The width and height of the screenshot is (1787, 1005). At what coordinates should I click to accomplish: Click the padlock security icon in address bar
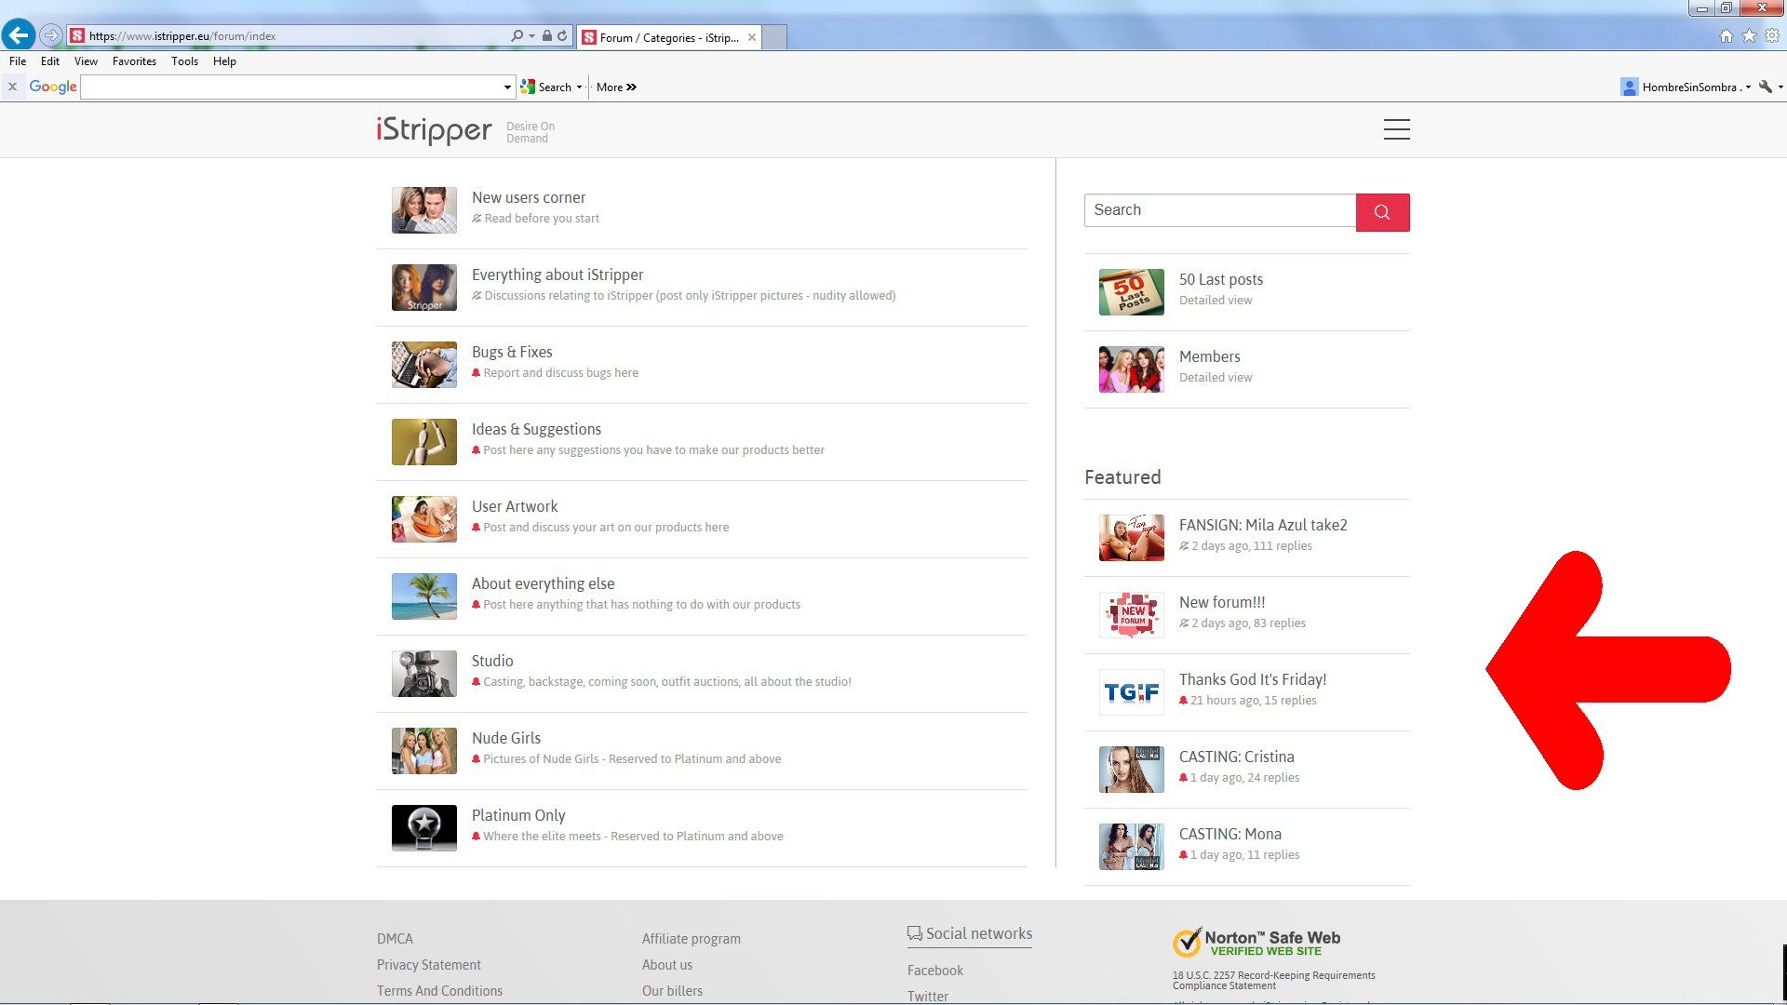(547, 36)
